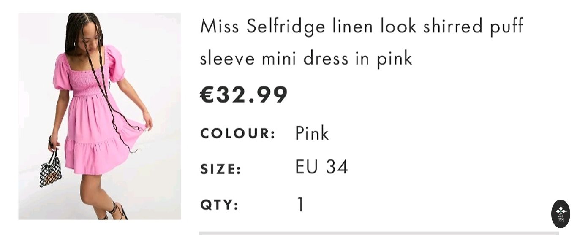Click the €32.99 price
The height and width of the screenshot is (235, 577).
(x=244, y=95)
